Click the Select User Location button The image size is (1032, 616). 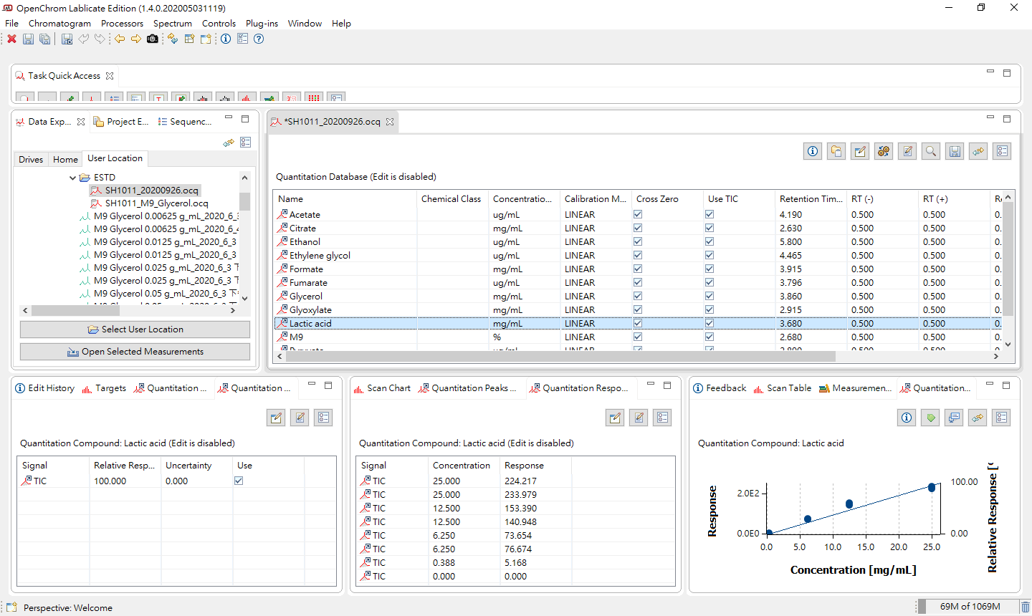[x=134, y=329]
